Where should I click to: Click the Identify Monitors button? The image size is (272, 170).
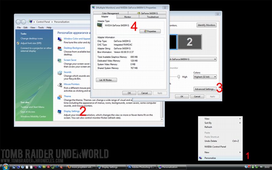206,25
